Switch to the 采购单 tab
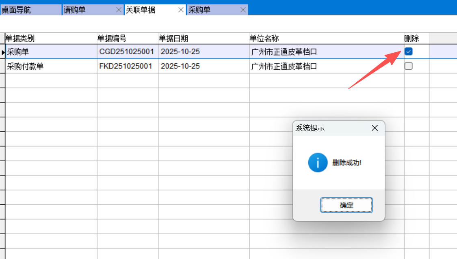457x259 pixels. pyautogui.click(x=199, y=10)
